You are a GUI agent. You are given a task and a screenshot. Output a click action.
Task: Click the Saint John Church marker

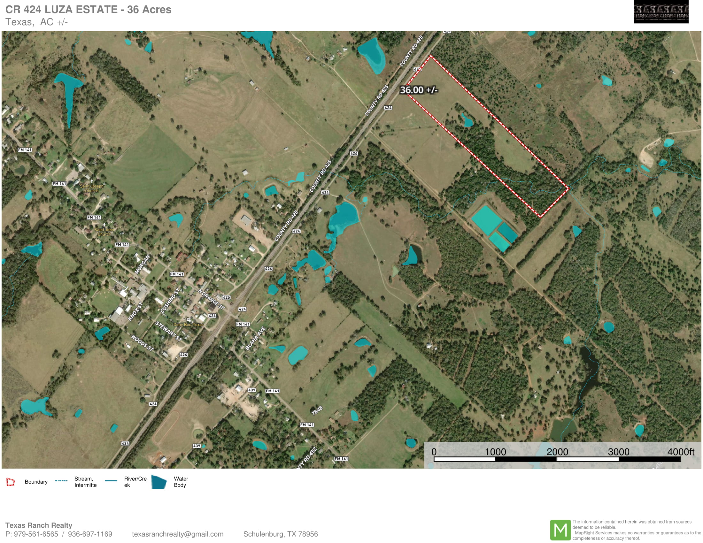pyautogui.click(x=104, y=225)
